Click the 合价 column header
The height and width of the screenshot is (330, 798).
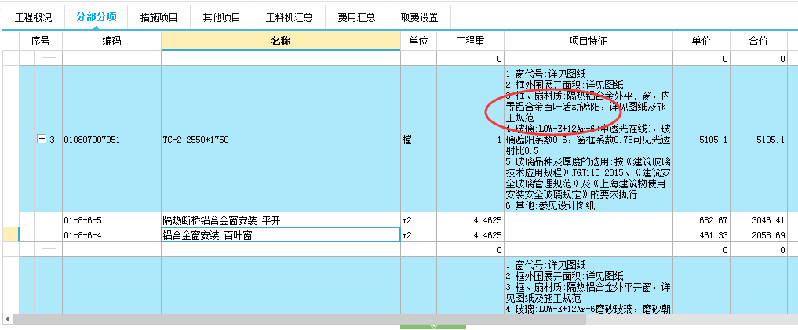[758, 42]
